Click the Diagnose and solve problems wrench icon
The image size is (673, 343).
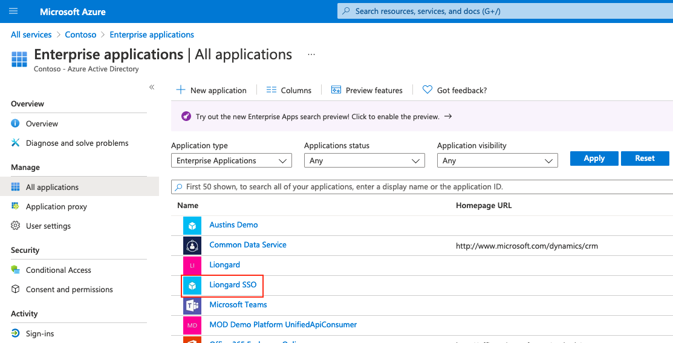pos(16,143)
